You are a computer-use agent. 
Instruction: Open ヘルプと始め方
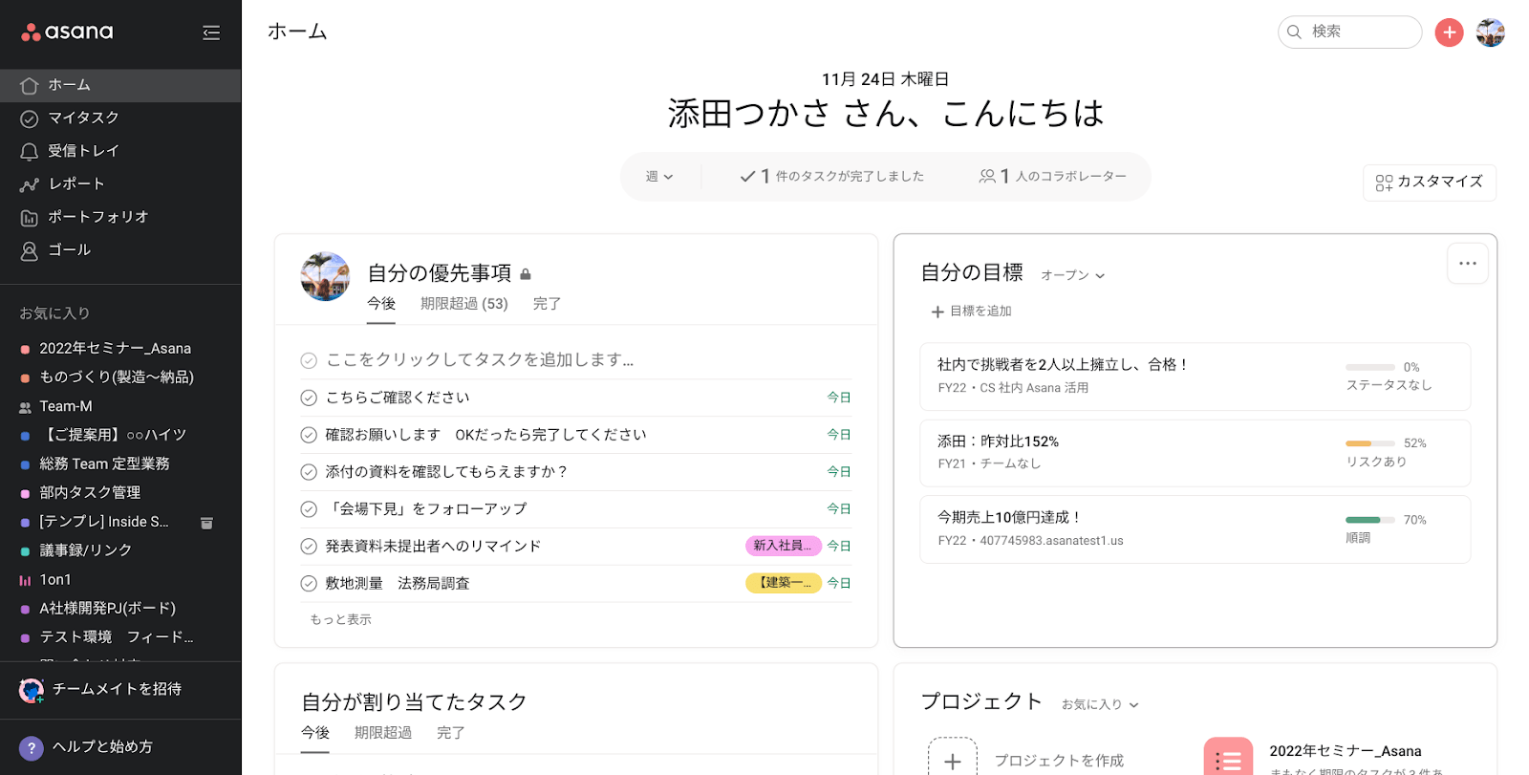[102, 747]
